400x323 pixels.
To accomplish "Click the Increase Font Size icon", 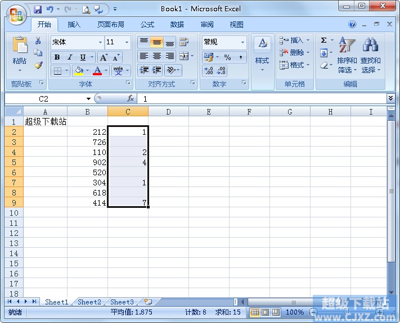I will pos(104,57).
